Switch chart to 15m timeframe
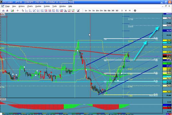 [x=101, y=11]
